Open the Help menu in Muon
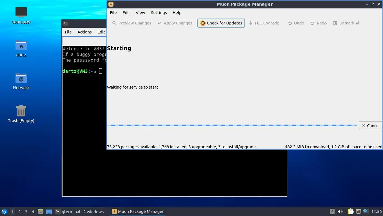Image resolution: width=383 pixels, height=216 pixels. pos(177,13)
